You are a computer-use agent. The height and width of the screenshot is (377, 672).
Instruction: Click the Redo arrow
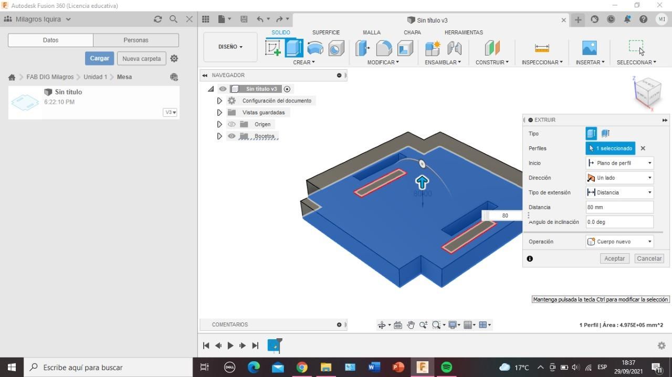point(279,19)
